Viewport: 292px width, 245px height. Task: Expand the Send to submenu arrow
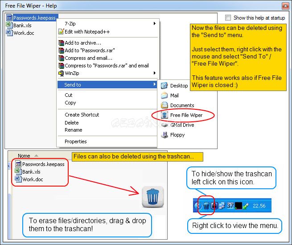pyautogui.click(x=155, y=85)
